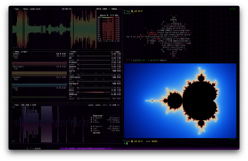This screenshot has height=161, width=248.
Task: Toggle network sync scaling
Action: [x=91, y=105]
